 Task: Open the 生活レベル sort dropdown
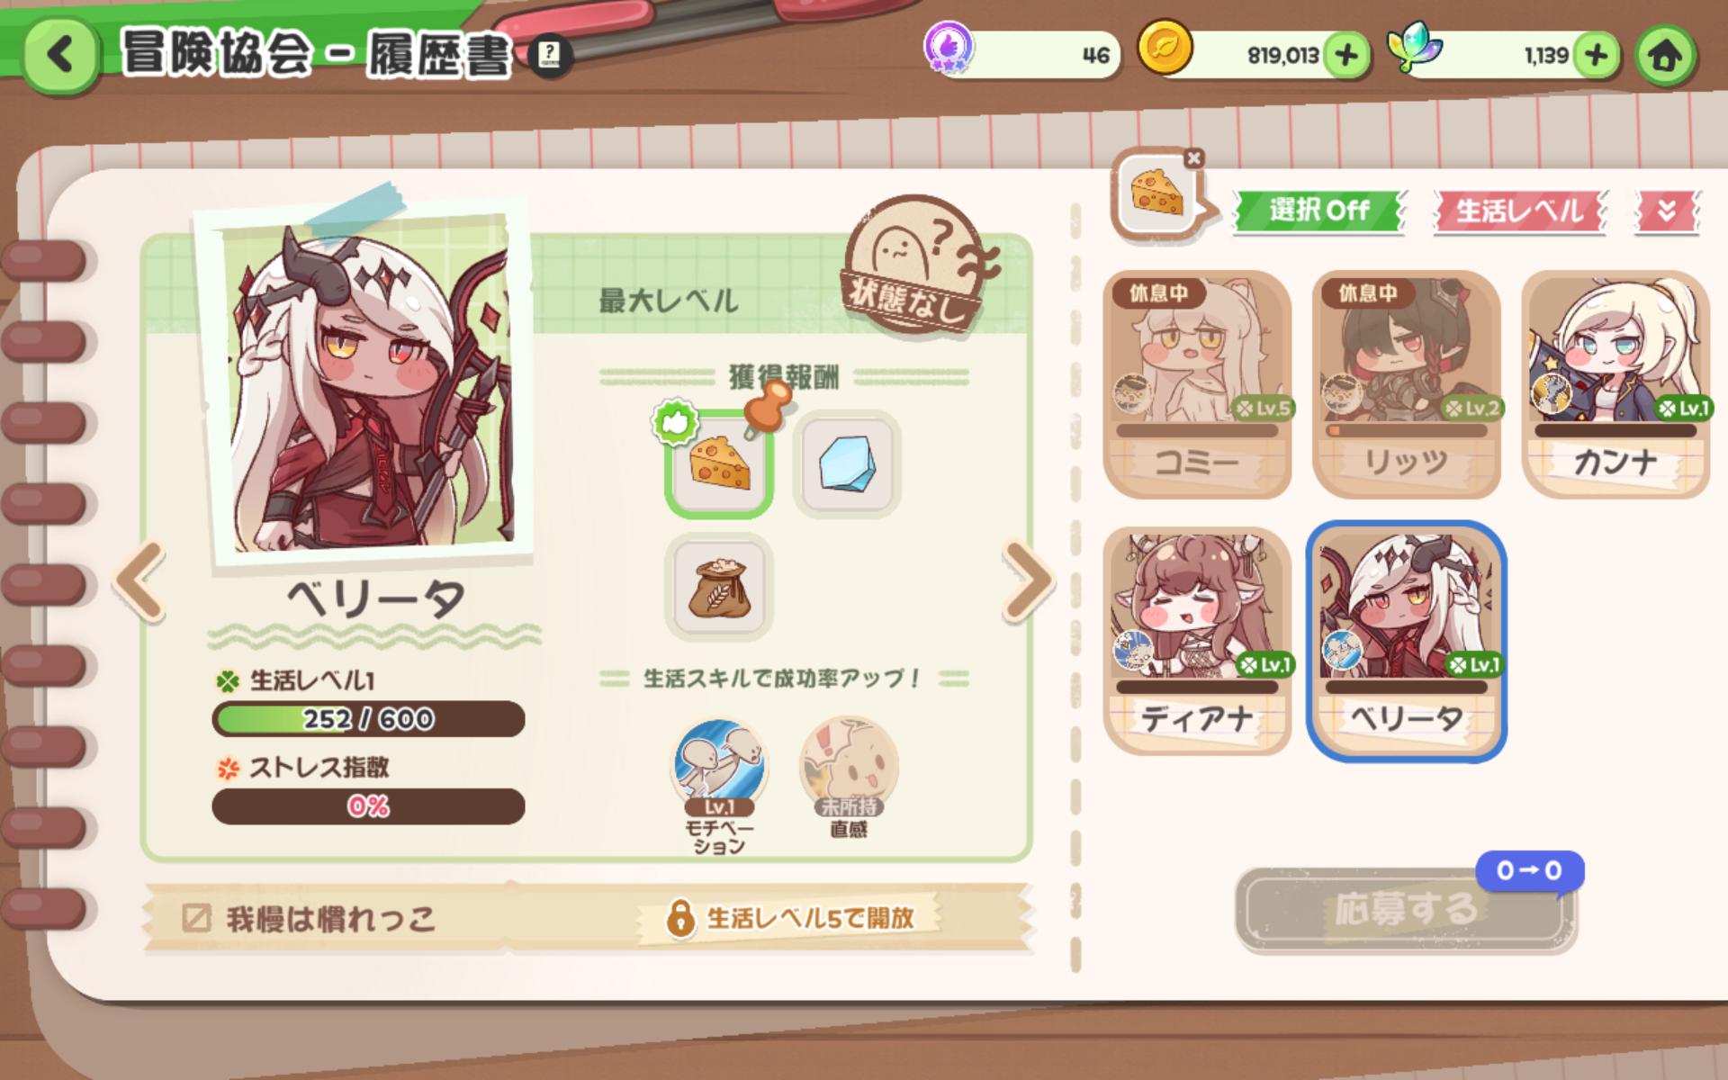[1519, 211]
